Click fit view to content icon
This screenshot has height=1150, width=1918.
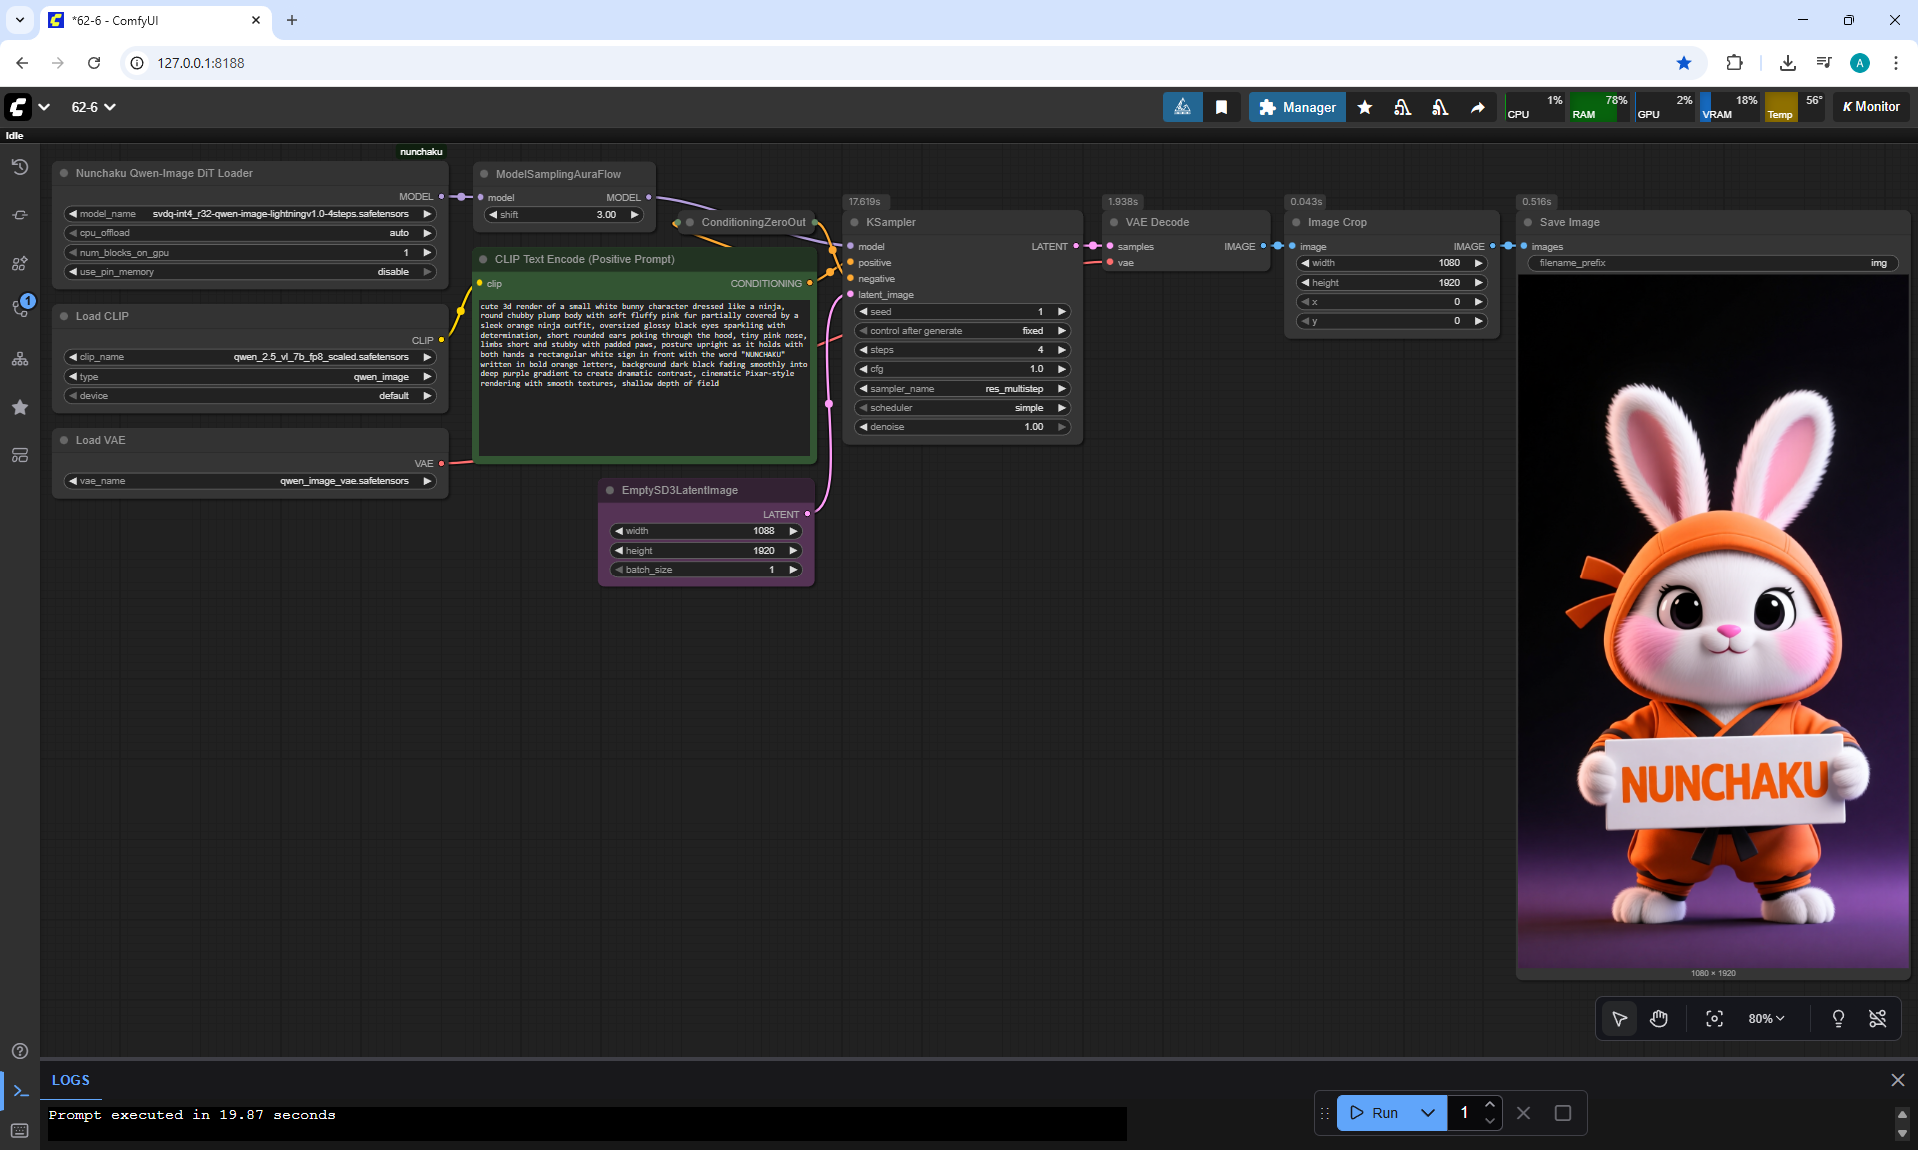1714,1018
